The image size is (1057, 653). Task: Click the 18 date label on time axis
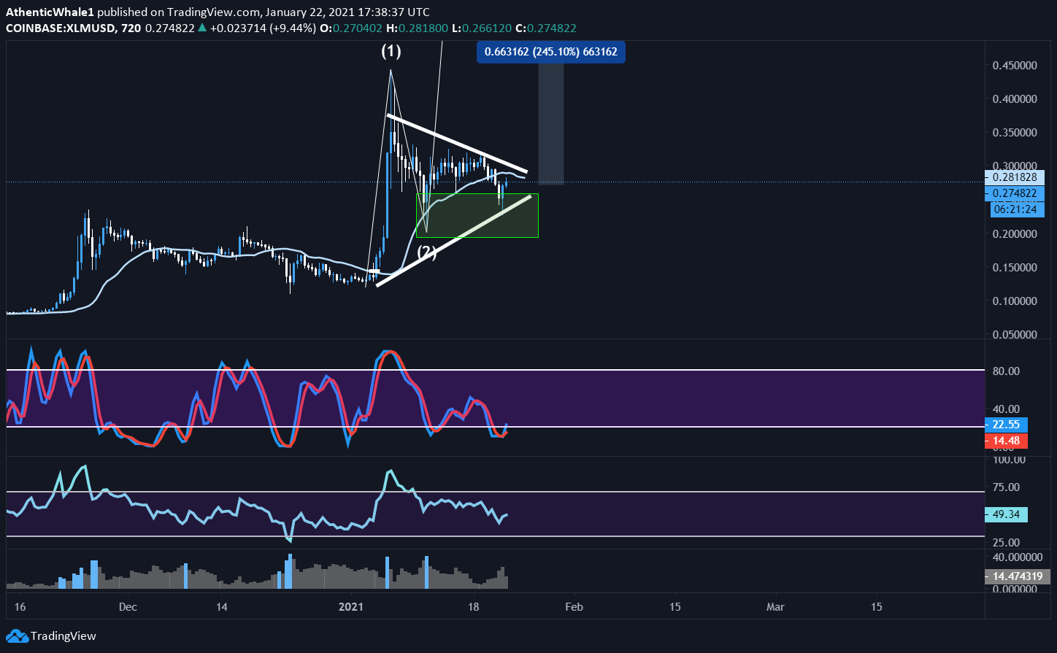pos(473,606)
